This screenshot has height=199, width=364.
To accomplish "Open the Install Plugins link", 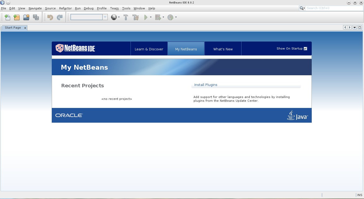I will (x=206, y=85).
